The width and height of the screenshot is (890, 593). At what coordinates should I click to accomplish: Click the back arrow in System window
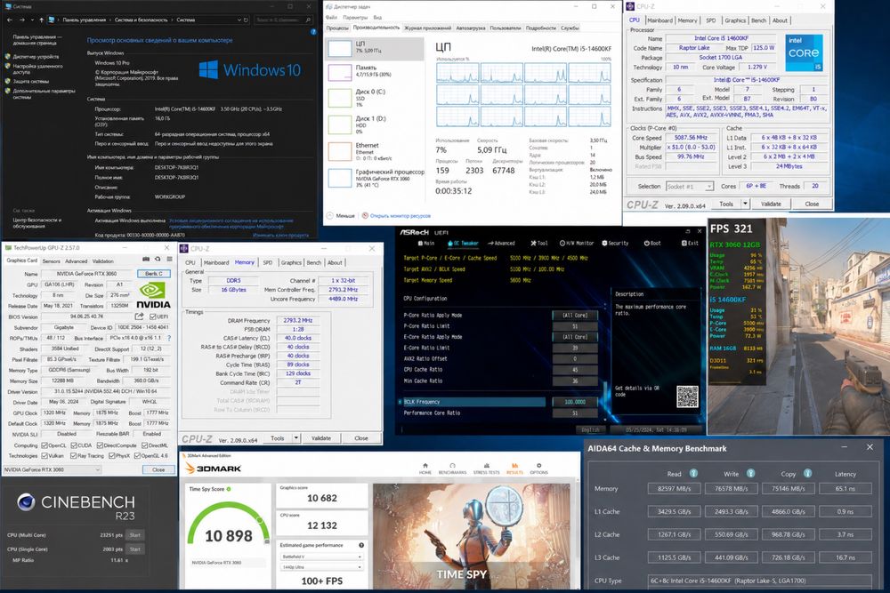click(x=10, y=20)
